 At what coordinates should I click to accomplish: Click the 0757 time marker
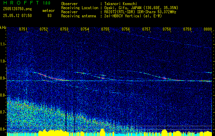(146, 29)
